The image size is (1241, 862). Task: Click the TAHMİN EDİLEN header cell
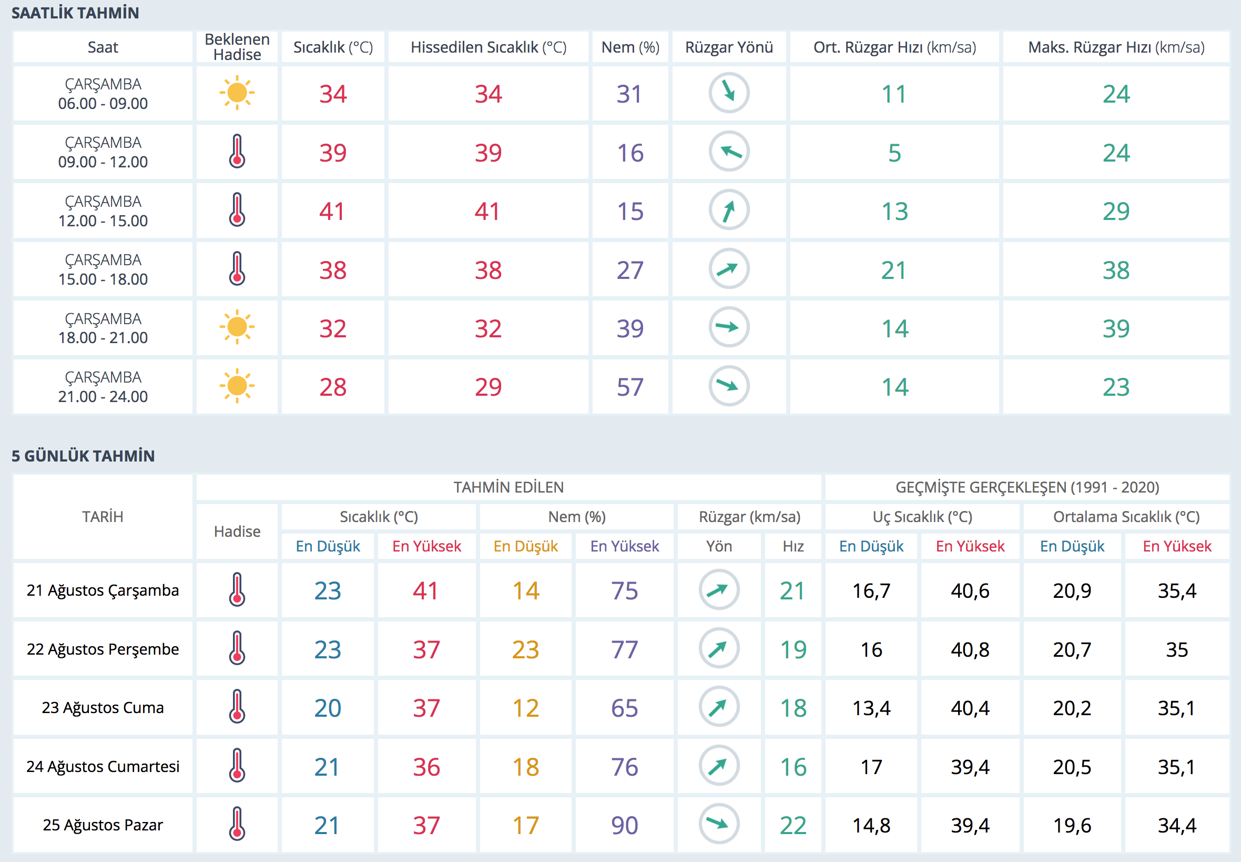tap(508, 487)
